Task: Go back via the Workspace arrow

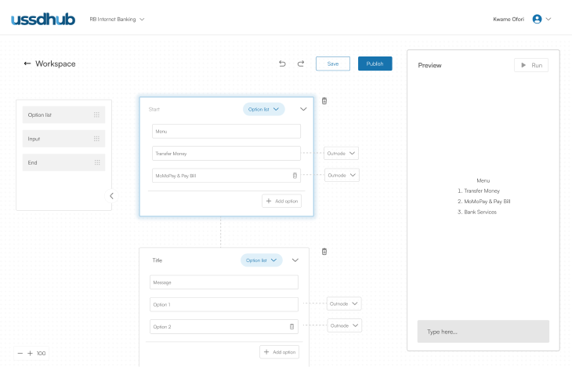Action: pyautogui.click(x=27, y=64)
